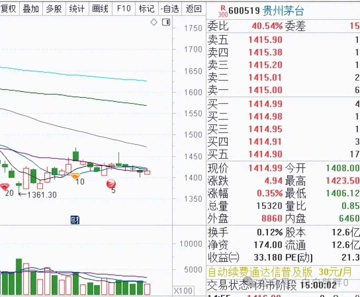Click the last red candlestick on chart
This screenshot has width=360, height=297.
(x=147, y=172)
